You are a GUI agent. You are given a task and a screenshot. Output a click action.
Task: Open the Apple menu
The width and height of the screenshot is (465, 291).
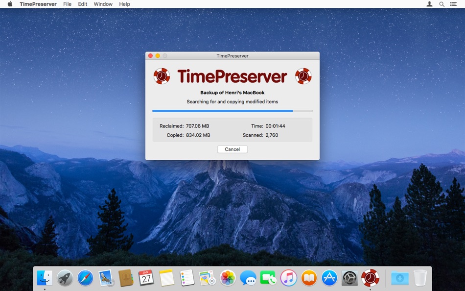(x=10, y=4)
